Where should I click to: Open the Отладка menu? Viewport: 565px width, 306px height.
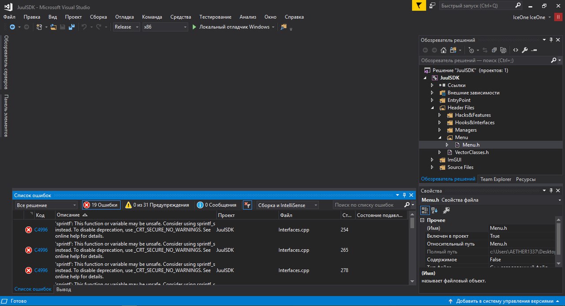click(x=124, y=17)
